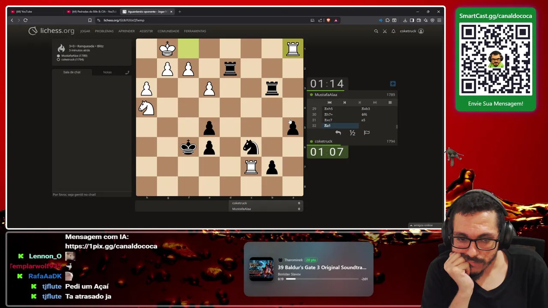This screenshot has height=308, width=548.
Task: Open browser downloads icon
Action: 405,20
